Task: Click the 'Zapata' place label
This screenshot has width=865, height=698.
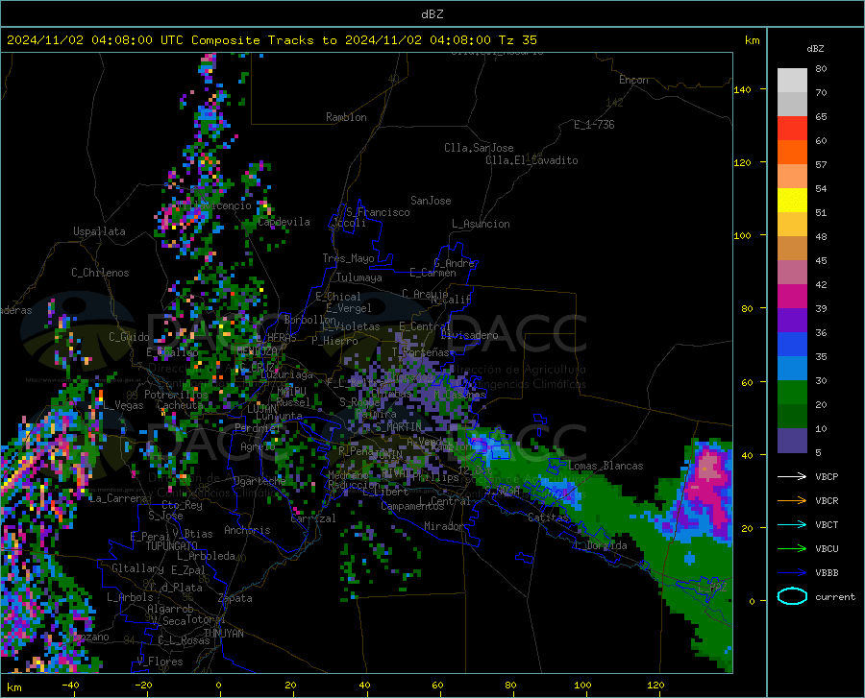Action: pyautogui.click(x=235, y=598)
